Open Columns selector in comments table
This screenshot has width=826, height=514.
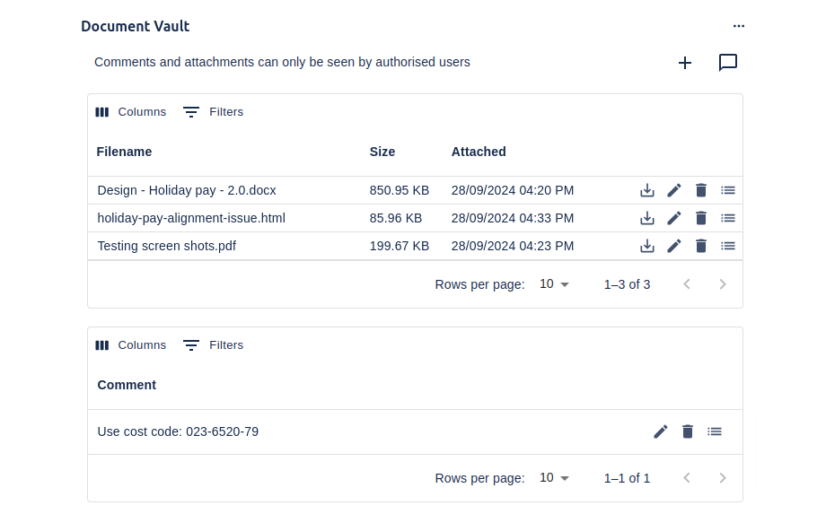[x=131, y=345]
